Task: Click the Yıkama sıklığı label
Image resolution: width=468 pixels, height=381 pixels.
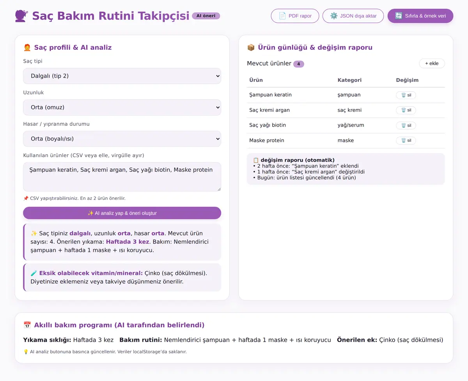Action: point(47,340)
